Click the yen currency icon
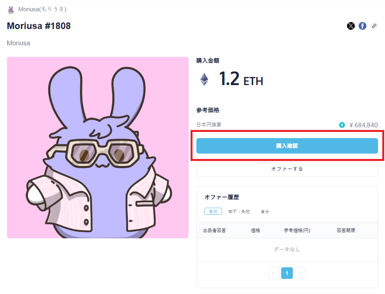The image size is (385, 294). click(x=342, y=125)
